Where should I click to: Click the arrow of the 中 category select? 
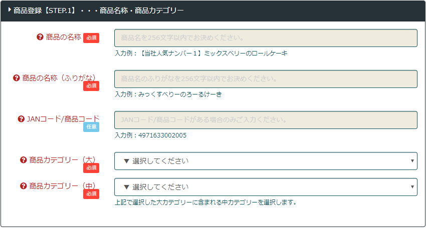412,187
